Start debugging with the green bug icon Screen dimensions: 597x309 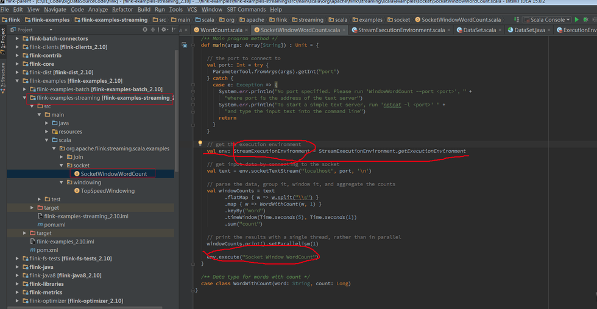coord(586,19)
